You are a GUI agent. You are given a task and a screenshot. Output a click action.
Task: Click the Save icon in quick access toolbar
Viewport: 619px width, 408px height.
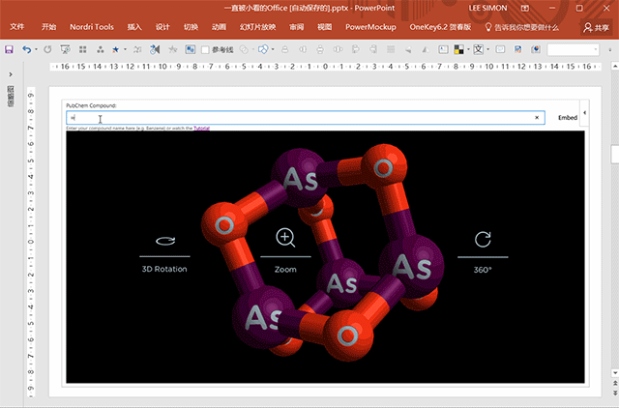pos(9,49)
